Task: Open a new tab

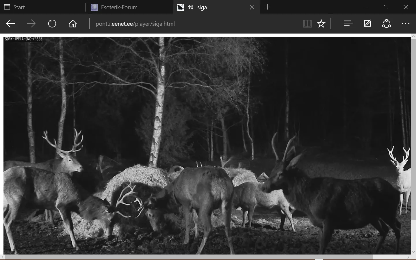Action: tap(268, 7)
